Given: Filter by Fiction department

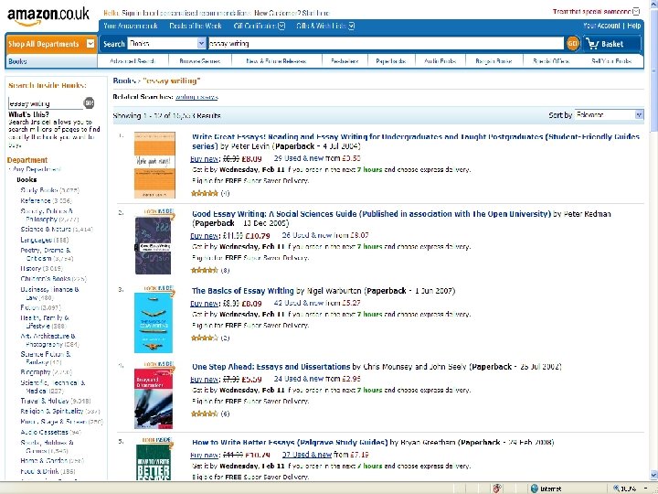Looking at the screenshot, I should [x=30, y=307].
